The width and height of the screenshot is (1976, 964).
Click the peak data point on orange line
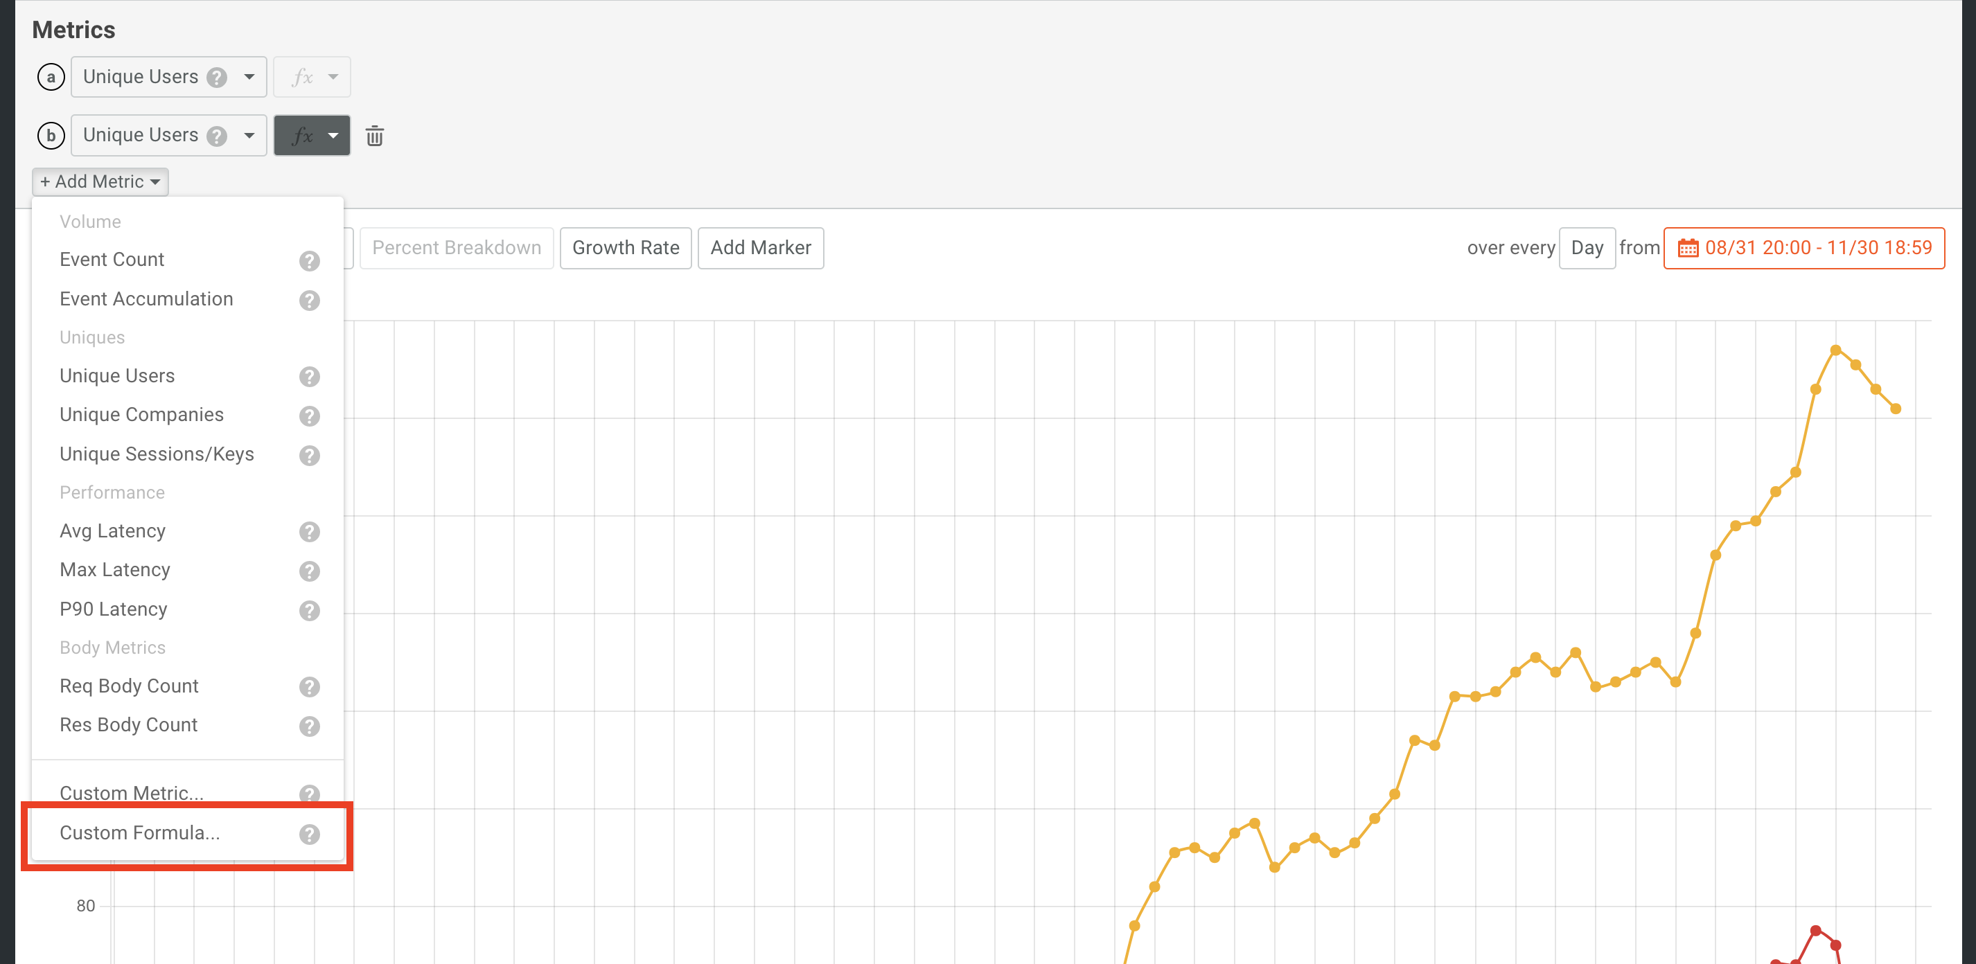point(1835,350)
